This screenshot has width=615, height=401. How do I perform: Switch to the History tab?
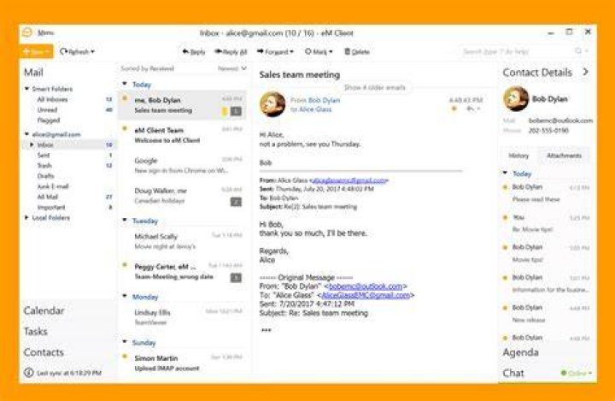(x=518, y=156)
